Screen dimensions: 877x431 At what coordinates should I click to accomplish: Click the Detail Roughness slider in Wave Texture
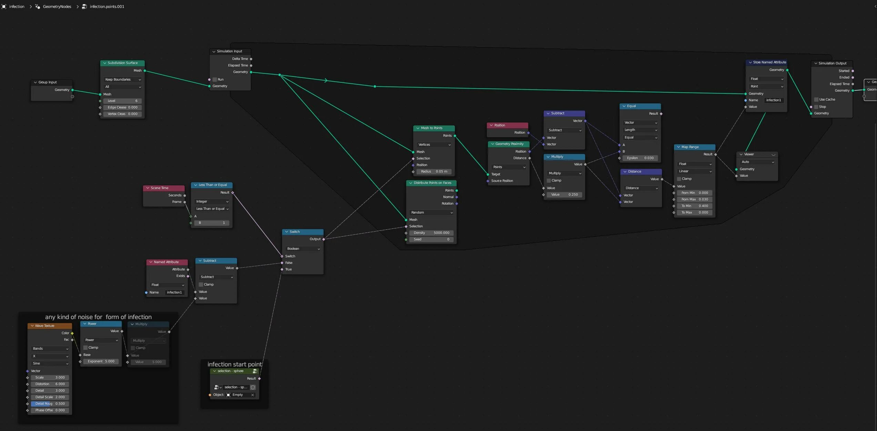pyautogui.click(x=50, y=404)
